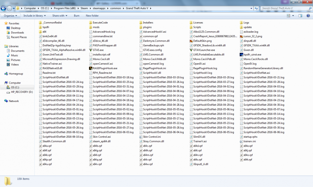
Task: Click the Burn toolbar button
Action: click(76, 16)
